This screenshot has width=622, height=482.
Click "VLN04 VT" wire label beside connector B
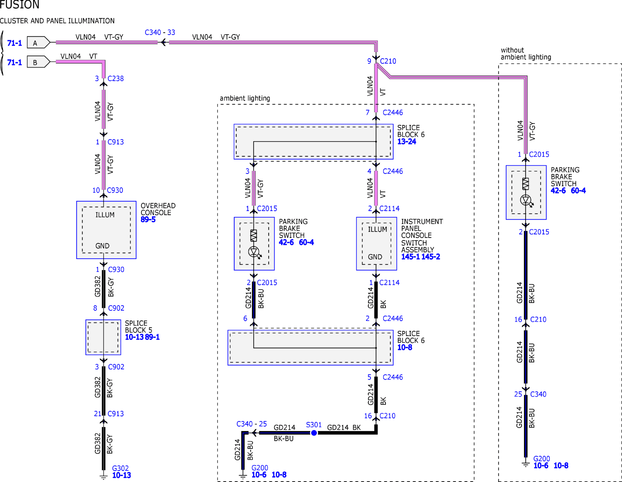79,56
